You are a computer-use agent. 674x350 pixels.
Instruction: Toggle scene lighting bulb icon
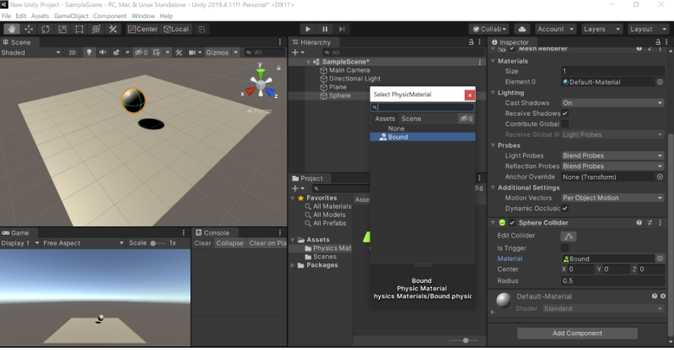coord(89,52)
